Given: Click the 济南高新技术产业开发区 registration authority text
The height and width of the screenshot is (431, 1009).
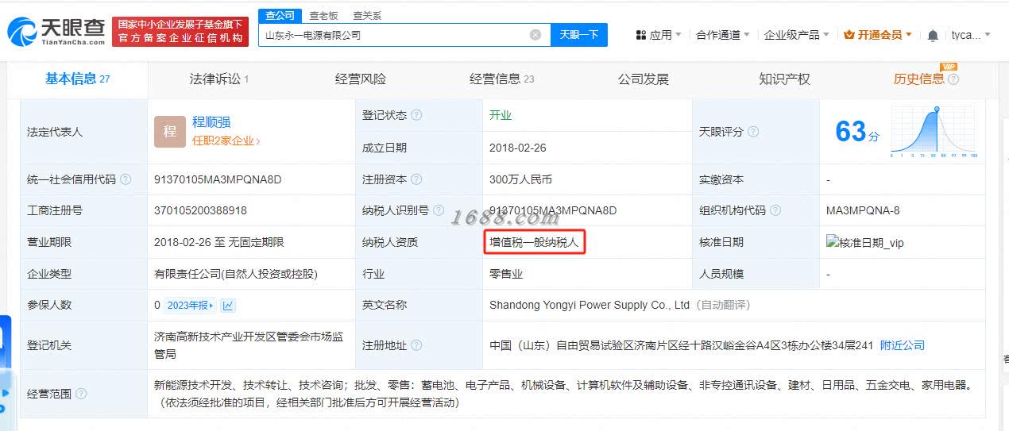Looking at the screenshot, I should point(249,345).
